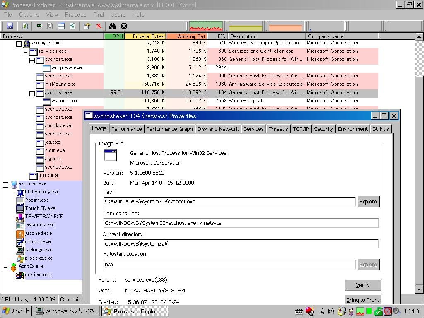Sort by the CPU column header
This screenshot has height=318, width=424.
point(114,36)
